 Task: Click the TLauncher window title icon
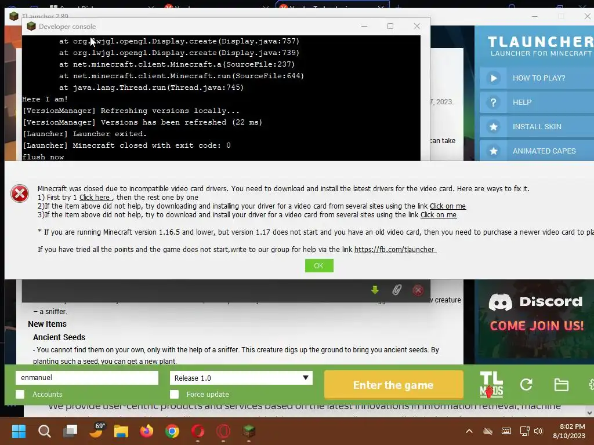[x=14, y=16]
